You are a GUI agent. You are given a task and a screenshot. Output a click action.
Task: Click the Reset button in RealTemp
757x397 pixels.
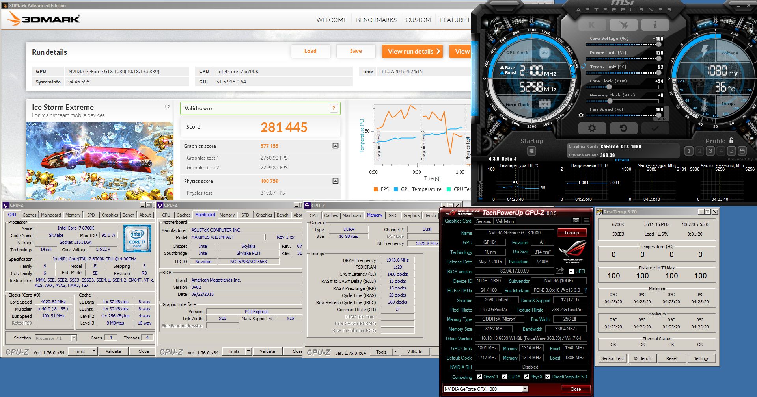(x=672, y=358)
